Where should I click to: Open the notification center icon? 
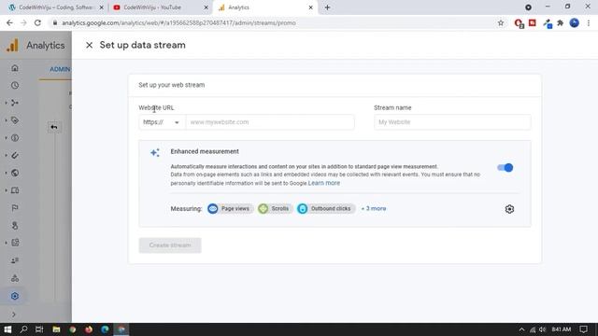coord(583,329)
